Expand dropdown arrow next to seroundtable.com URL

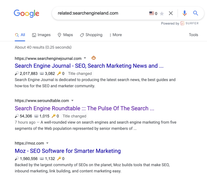(72, 101)
